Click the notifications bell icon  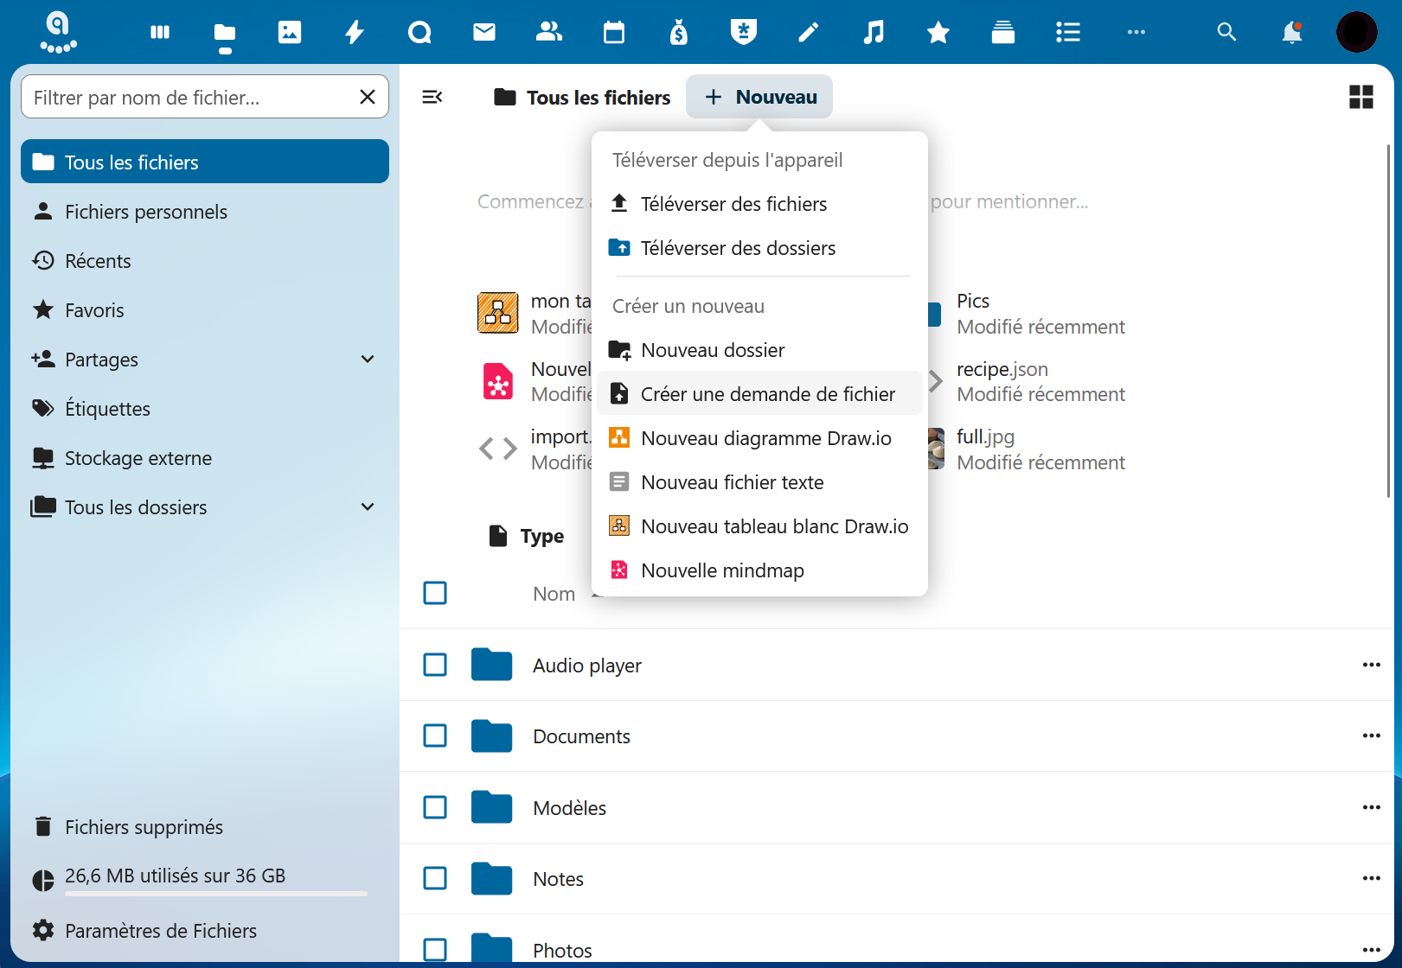pyautogui.click(x=1291, y=33)
